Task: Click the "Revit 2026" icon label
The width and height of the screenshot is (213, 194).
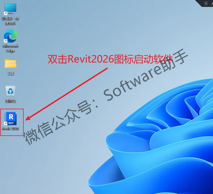Action: coord(10,129)
